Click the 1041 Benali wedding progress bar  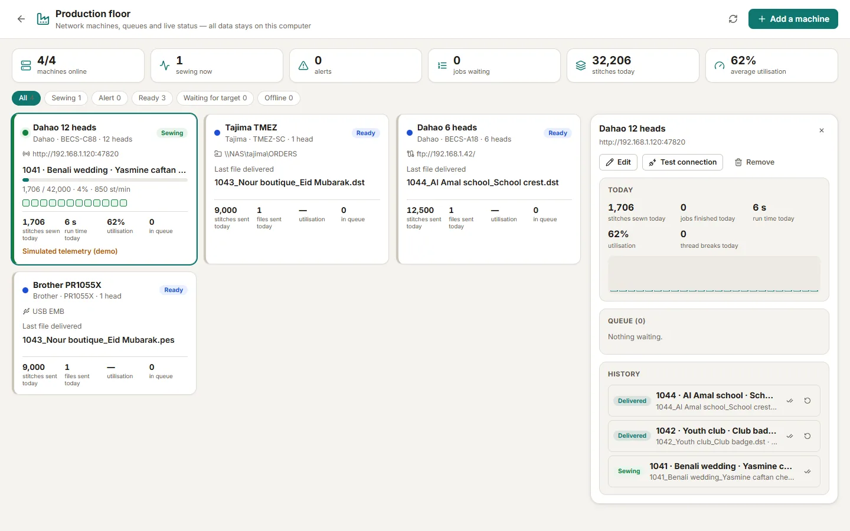[x=105, y=180]
